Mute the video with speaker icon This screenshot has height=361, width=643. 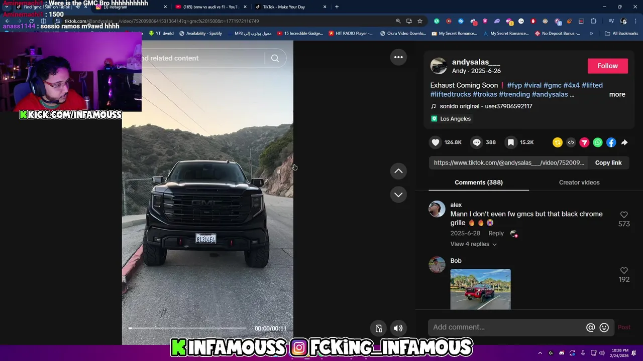(x=398, y=328)
